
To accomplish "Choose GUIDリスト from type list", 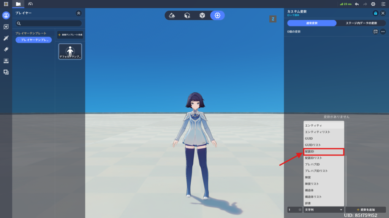I will tap(324, 145).
